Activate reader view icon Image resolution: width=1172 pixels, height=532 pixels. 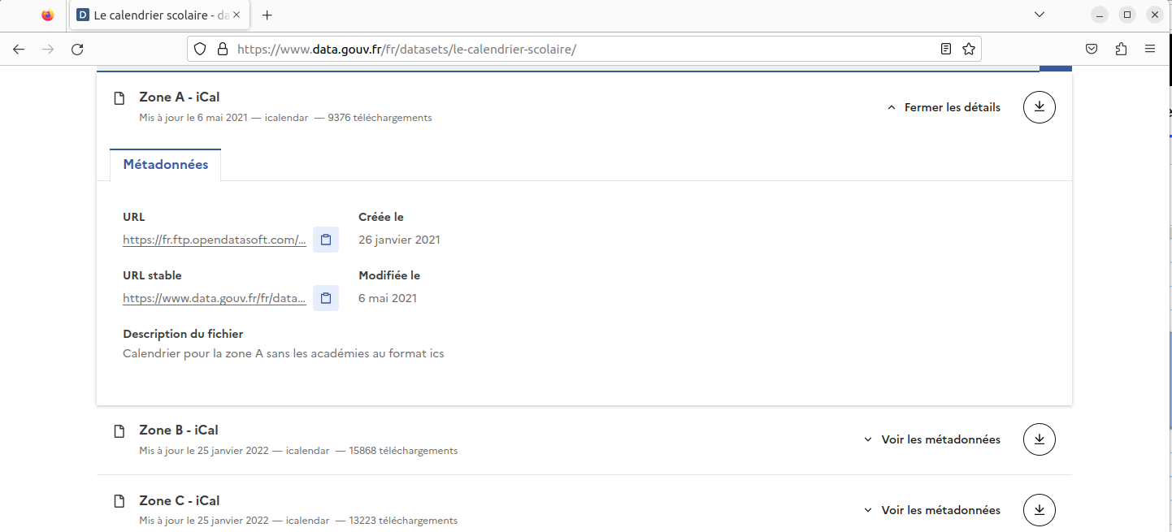click(945, 48)
